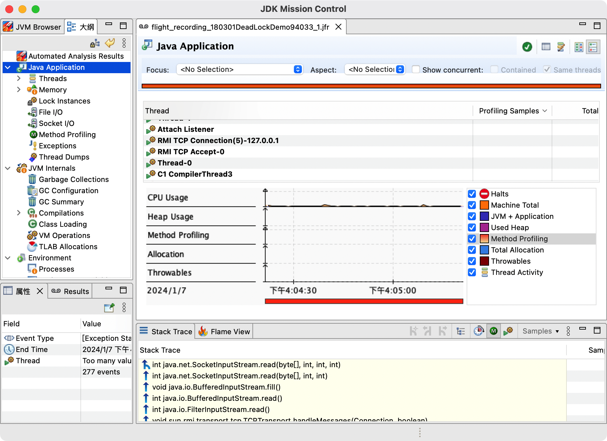Collapse the JVM Internals tree node
Image resolution: width=607 pixels, height=441 pixels.
click(8, 168)
